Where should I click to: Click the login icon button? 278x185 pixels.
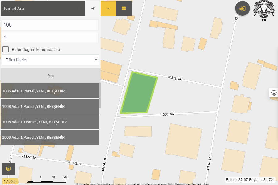pyautogui.click(x=242, y=9)
